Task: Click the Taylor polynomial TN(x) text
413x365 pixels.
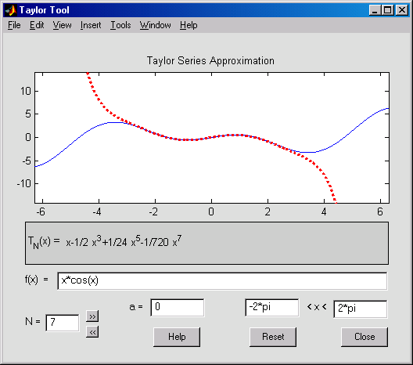Action: pos(105,242)
